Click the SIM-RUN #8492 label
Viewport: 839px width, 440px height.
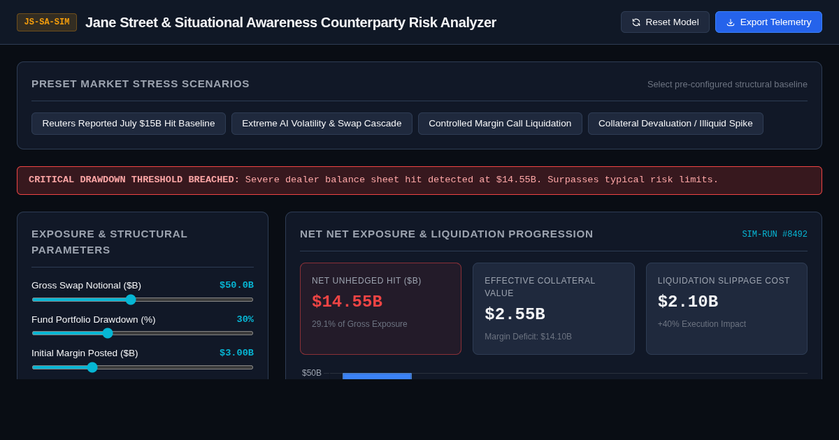pyautogui.click(x=775, y=234)
